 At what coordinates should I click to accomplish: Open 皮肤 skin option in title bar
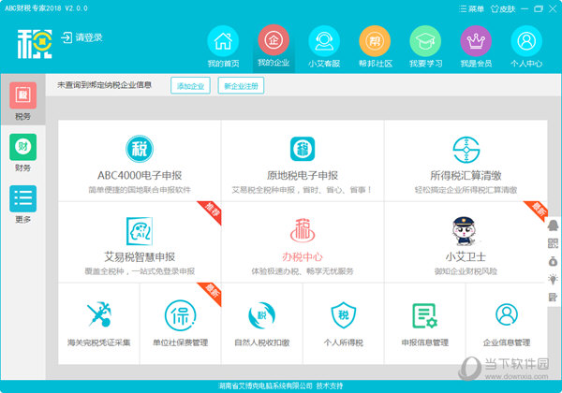503,8
